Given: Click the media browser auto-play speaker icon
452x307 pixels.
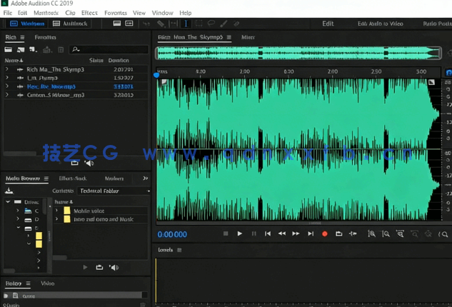Looking at the screenshot, I should pos(114,268).
